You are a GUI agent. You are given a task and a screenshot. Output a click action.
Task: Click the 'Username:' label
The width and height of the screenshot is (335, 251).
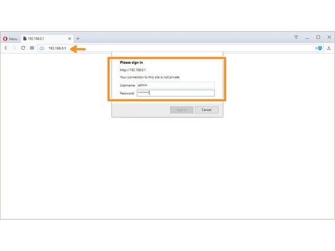pyautogui.click(x=127, y=85)
